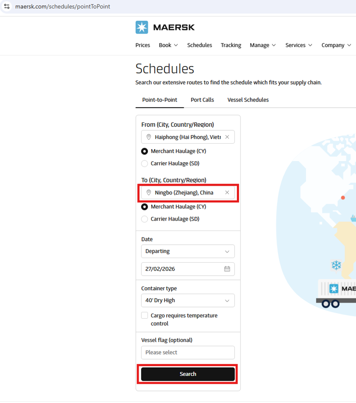Click the snowflake icon on the illustration
This screenshot has width=356, height=403.
336,265
